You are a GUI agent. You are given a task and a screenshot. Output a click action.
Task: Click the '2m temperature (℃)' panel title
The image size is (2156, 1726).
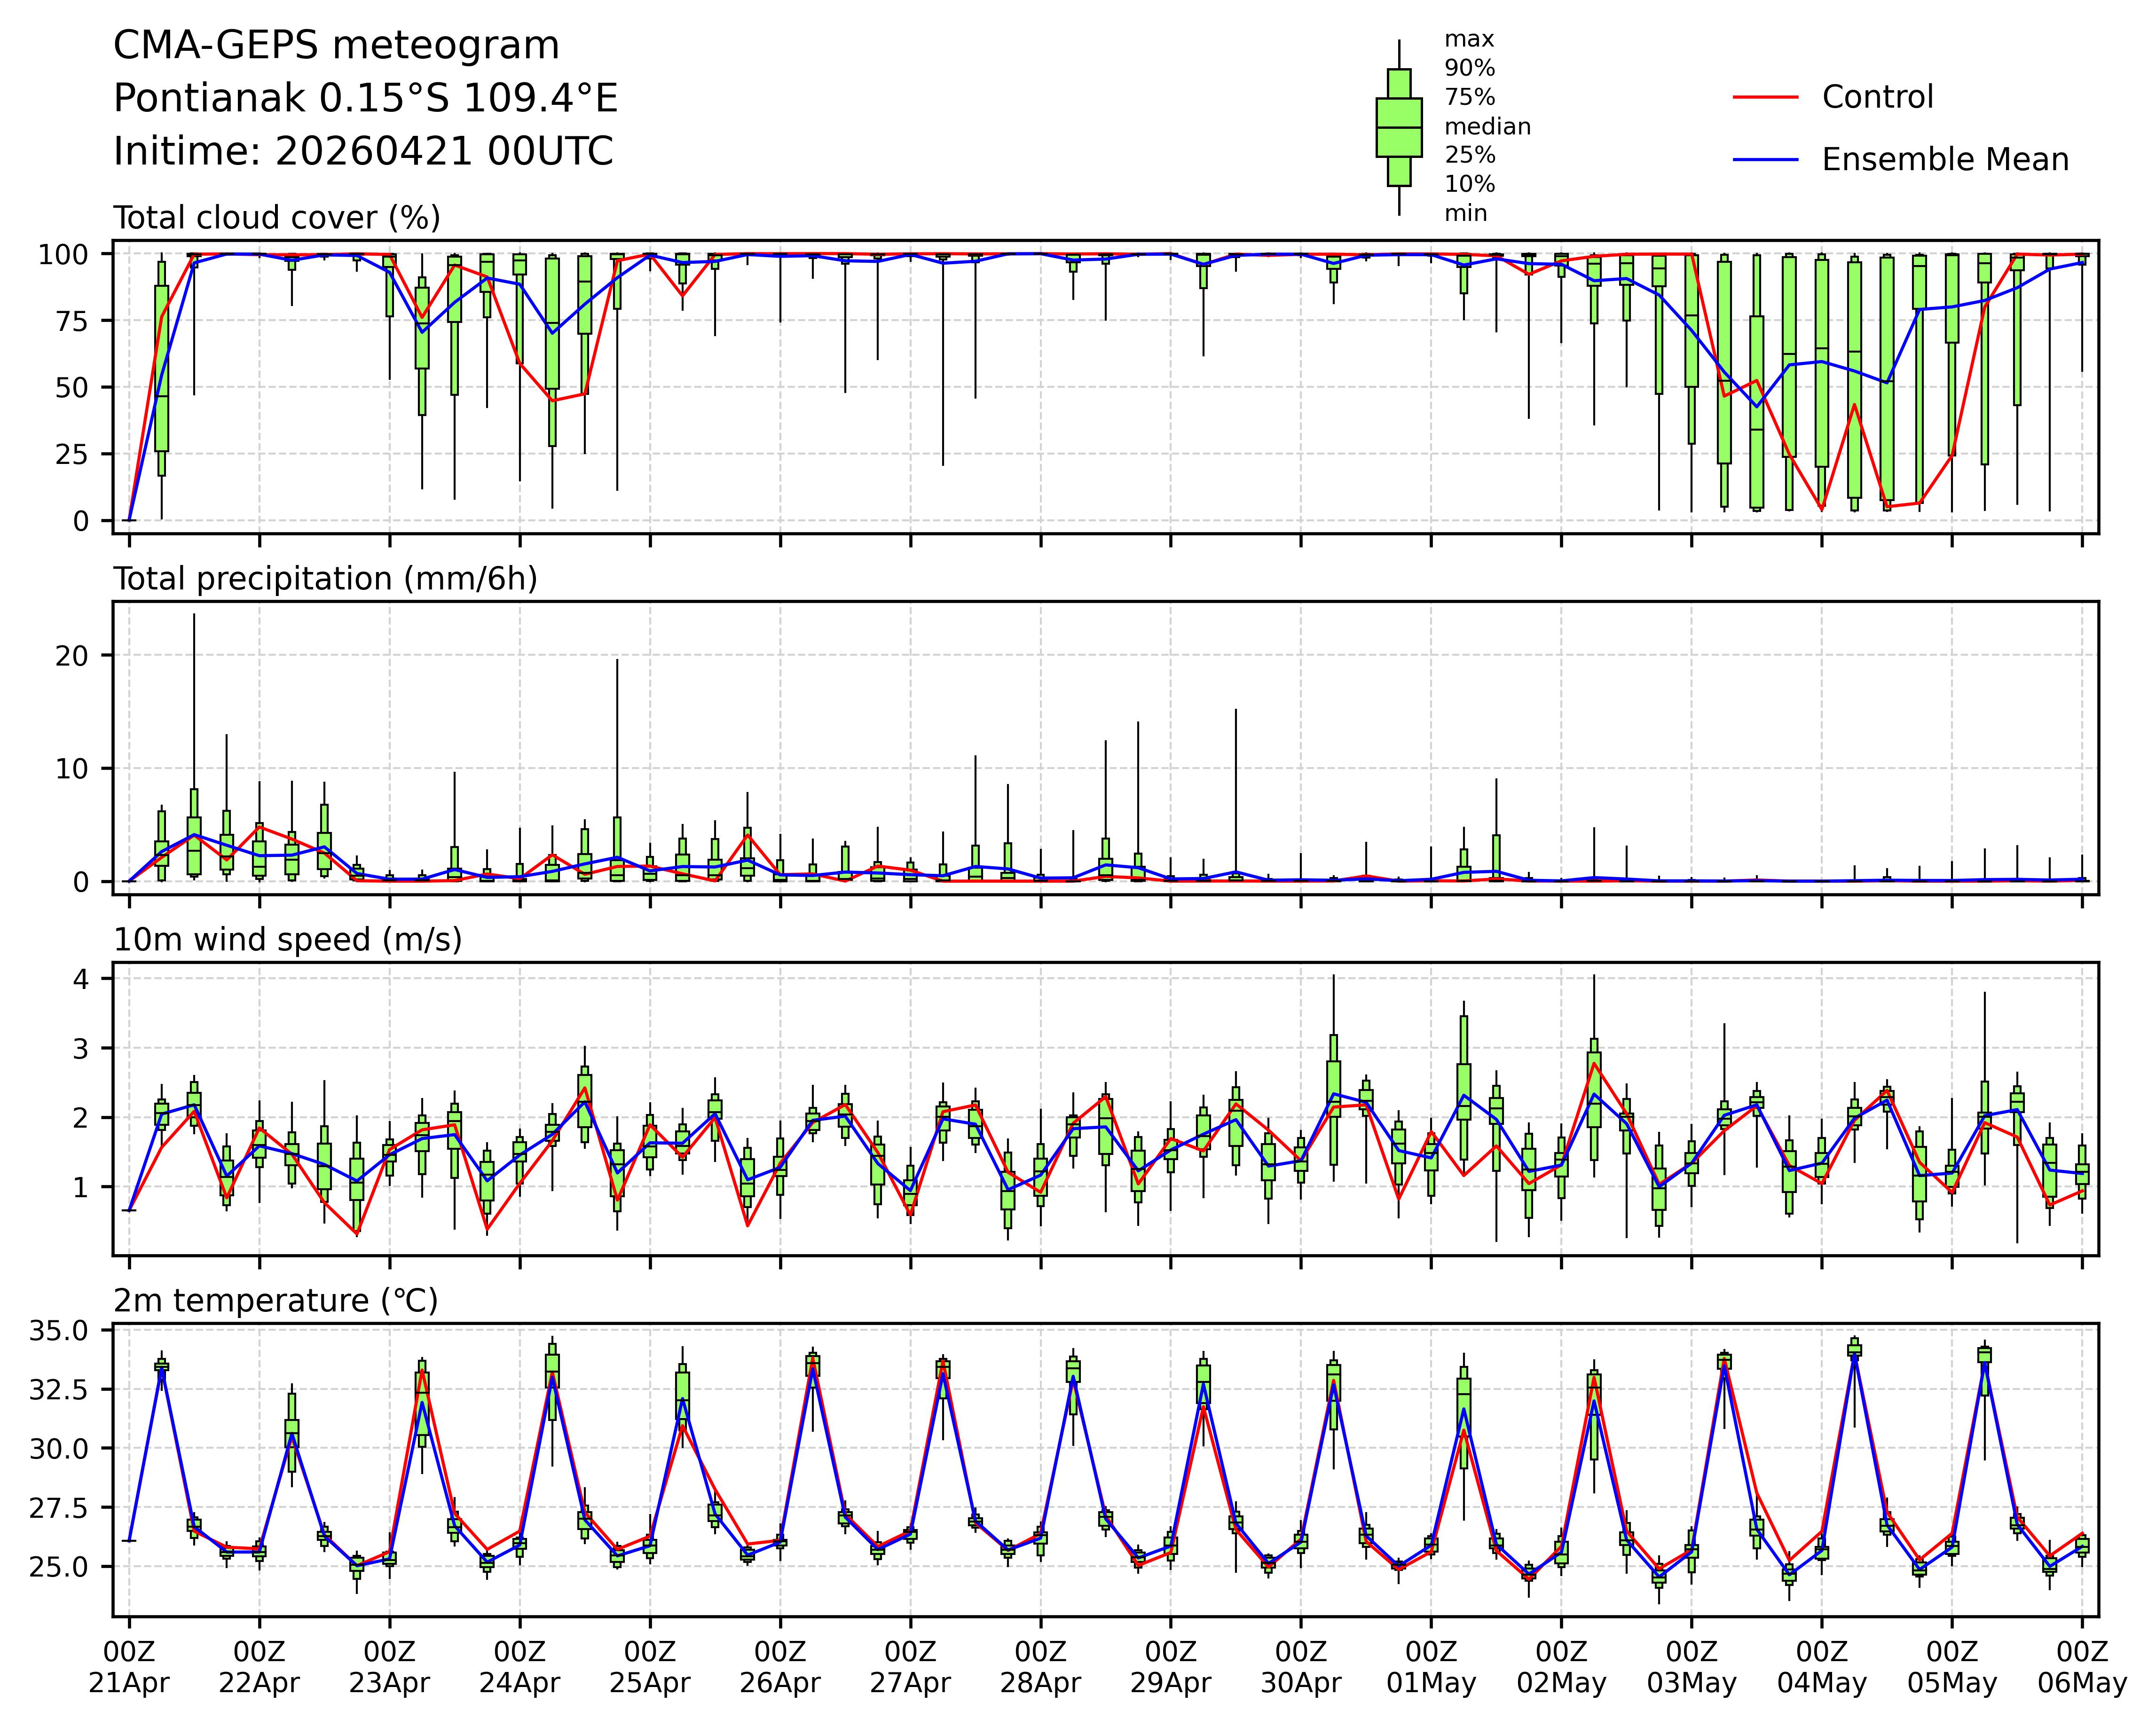(276, 1301)
